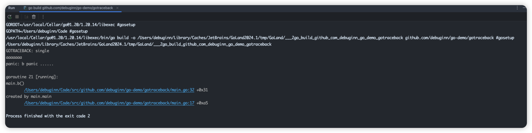Open more actions in the run toolbar

pyautogui.click(x=43, y=17)
